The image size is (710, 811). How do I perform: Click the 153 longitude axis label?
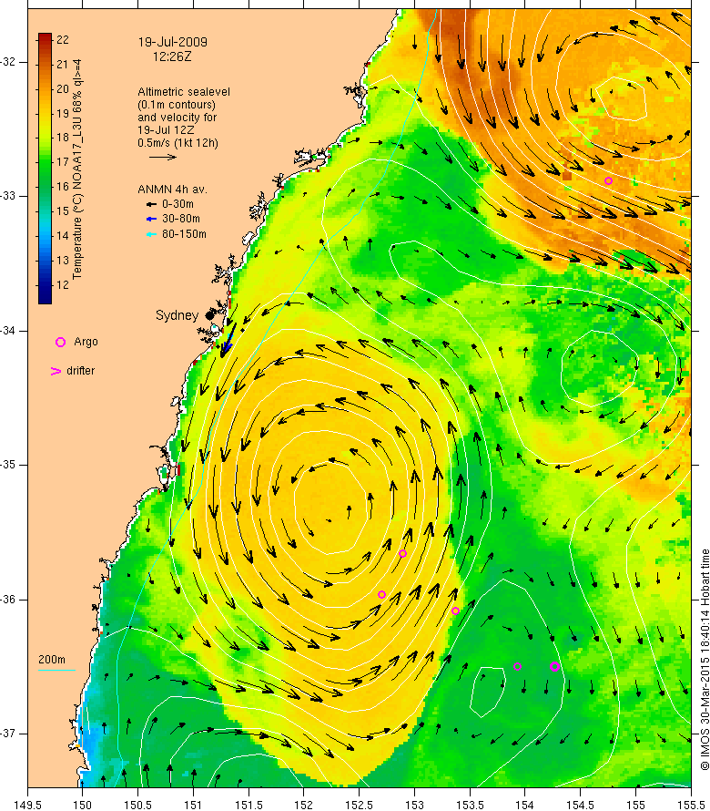[414, 806]
